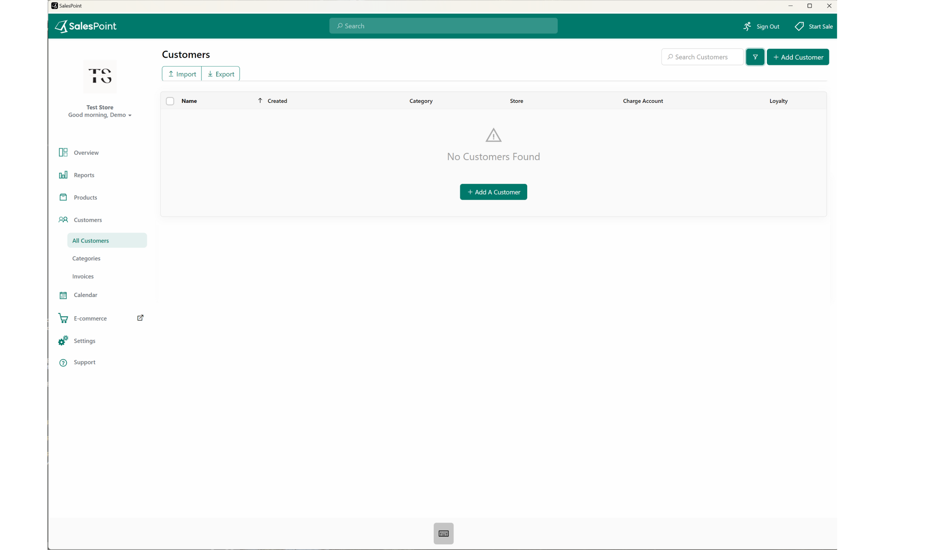Toggle the Created column sort arrow
This screenshot has width=925, height=550.
[x=260, y=100]
